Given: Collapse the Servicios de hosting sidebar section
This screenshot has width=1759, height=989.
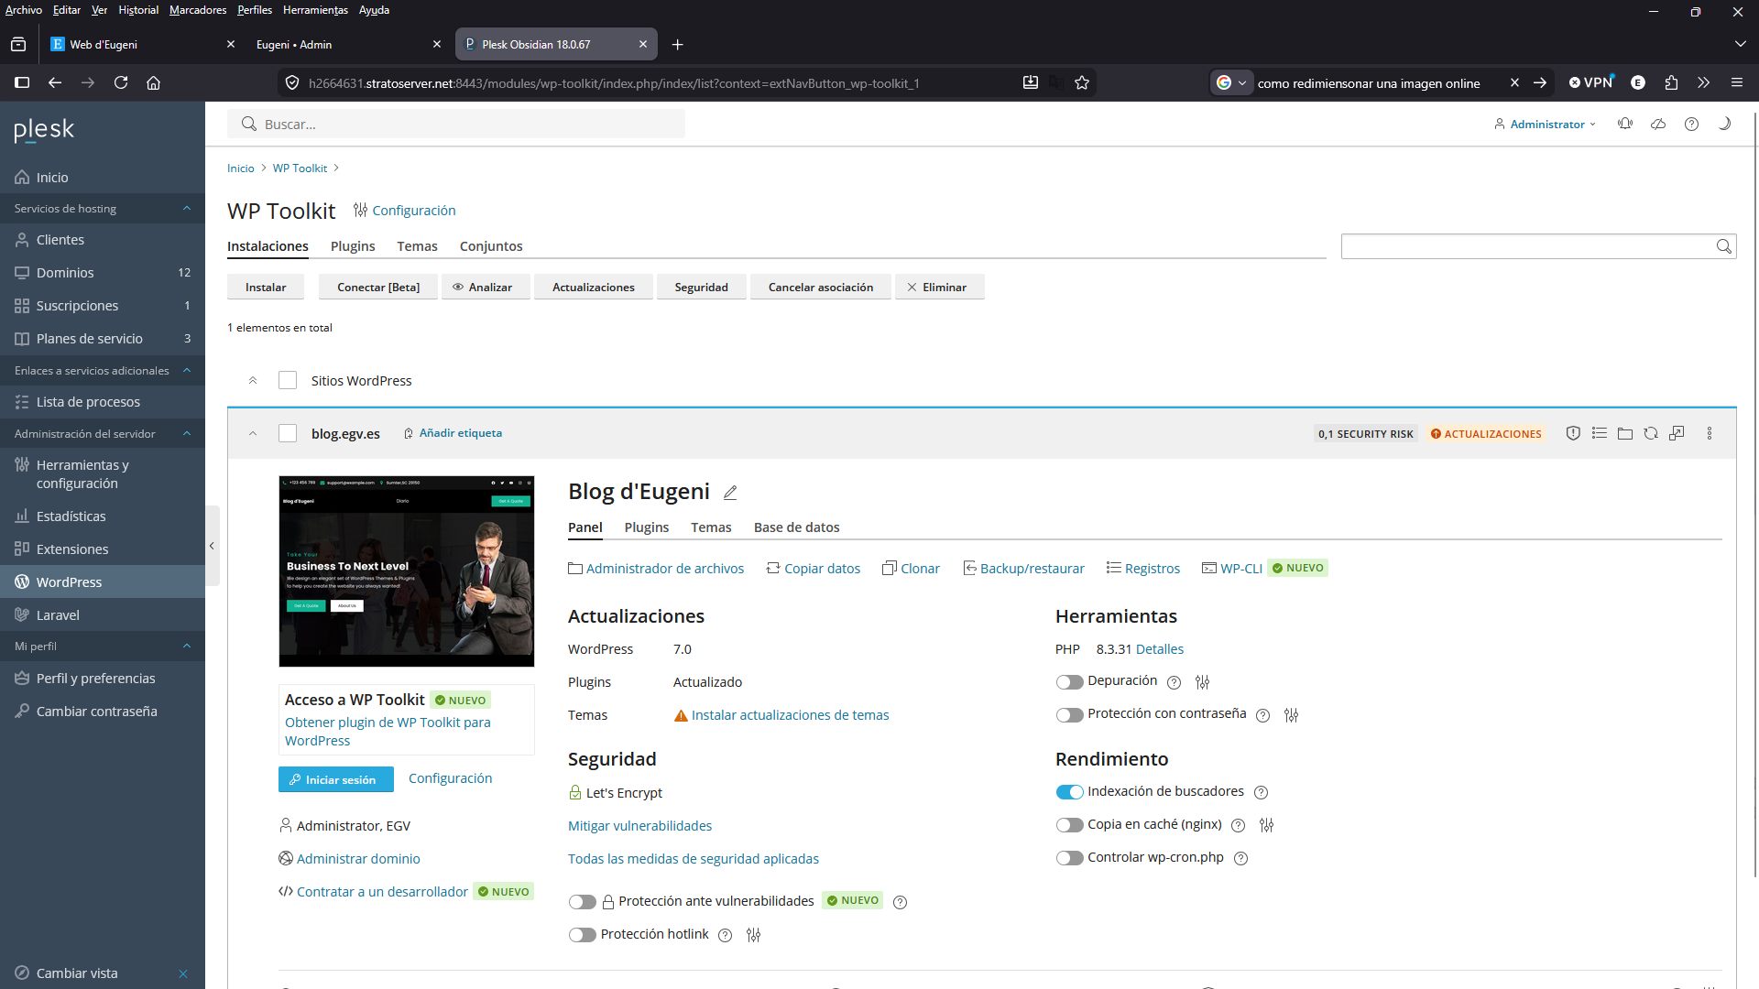Looking at the screenshot, I should point(187,209).
